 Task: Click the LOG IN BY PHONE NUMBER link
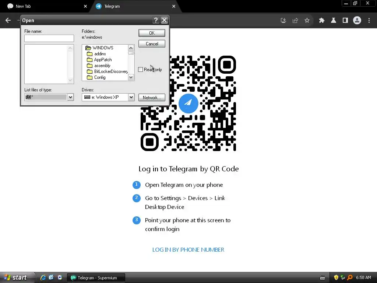188,250
